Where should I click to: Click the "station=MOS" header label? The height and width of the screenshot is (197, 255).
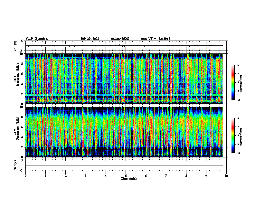click(x=120, y=39)
